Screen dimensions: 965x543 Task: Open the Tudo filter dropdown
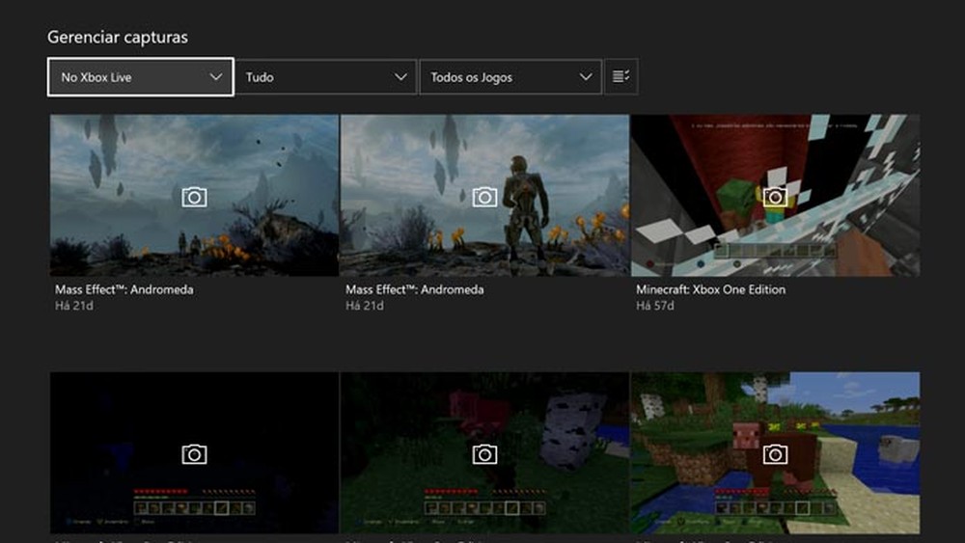[x=326, y=77]
